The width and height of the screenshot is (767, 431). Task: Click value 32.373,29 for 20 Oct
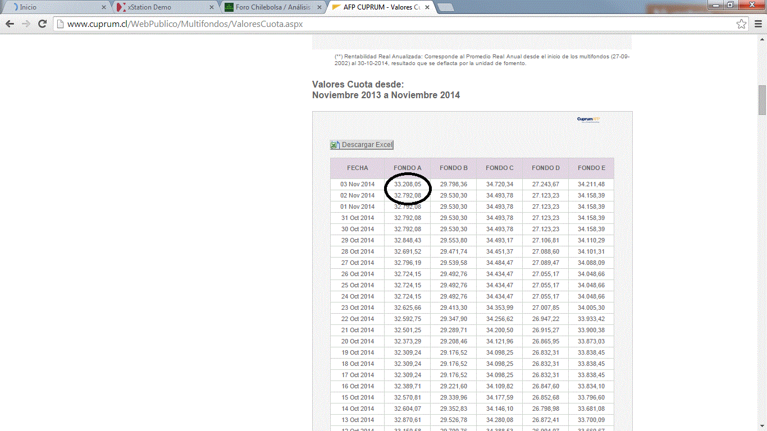408,341
